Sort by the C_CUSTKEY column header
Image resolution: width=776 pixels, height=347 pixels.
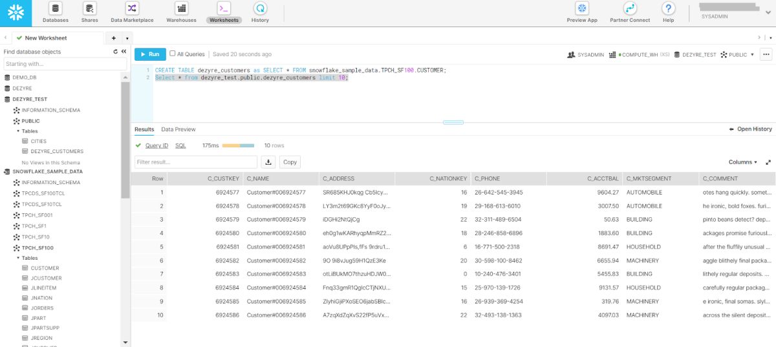(204, 178)
